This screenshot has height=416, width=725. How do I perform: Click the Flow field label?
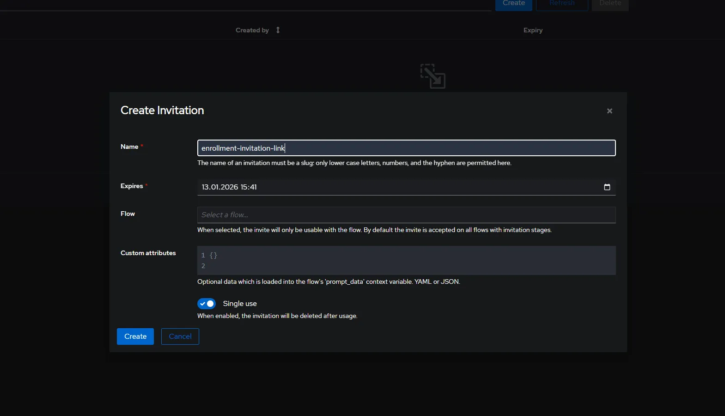pyautogui.click(x=128, y=214)
